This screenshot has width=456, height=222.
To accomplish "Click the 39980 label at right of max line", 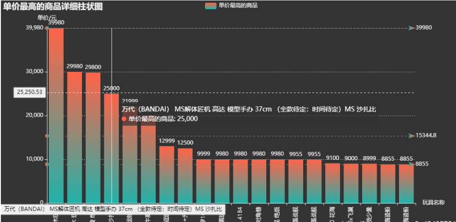I will point(424,28).
